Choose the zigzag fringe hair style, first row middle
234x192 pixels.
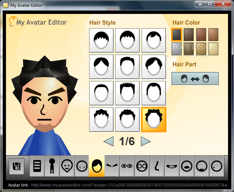point(127,40)
